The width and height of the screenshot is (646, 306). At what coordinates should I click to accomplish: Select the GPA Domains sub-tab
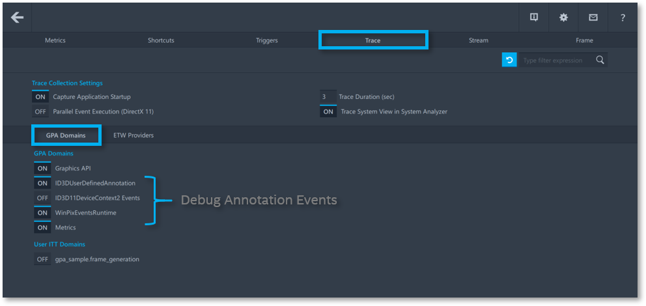tap(66, 135)
